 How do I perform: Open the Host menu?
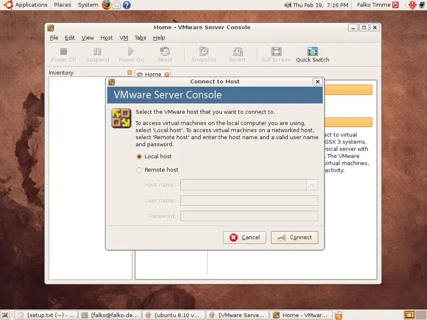(106, 38)
